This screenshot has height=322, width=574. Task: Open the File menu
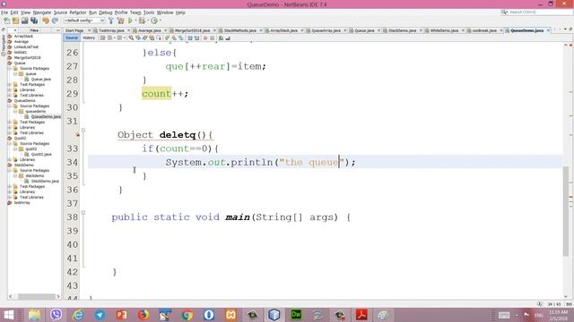4,13
